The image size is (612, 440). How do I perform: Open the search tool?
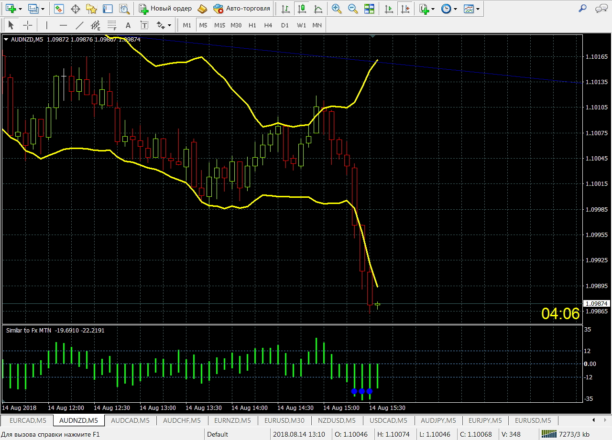(582, 9)
